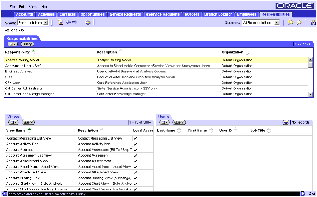The image size is (317, 197).
Task: Sort Views list by Description column
Action: pyautogui.click(x=102, y=130)
